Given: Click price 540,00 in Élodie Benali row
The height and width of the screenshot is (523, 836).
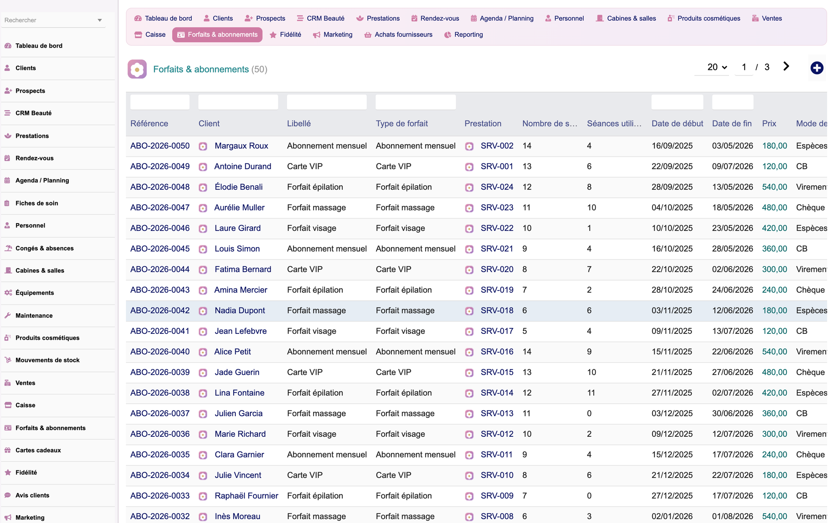Looking at the screenshot, I should click(x=775, y=187).
